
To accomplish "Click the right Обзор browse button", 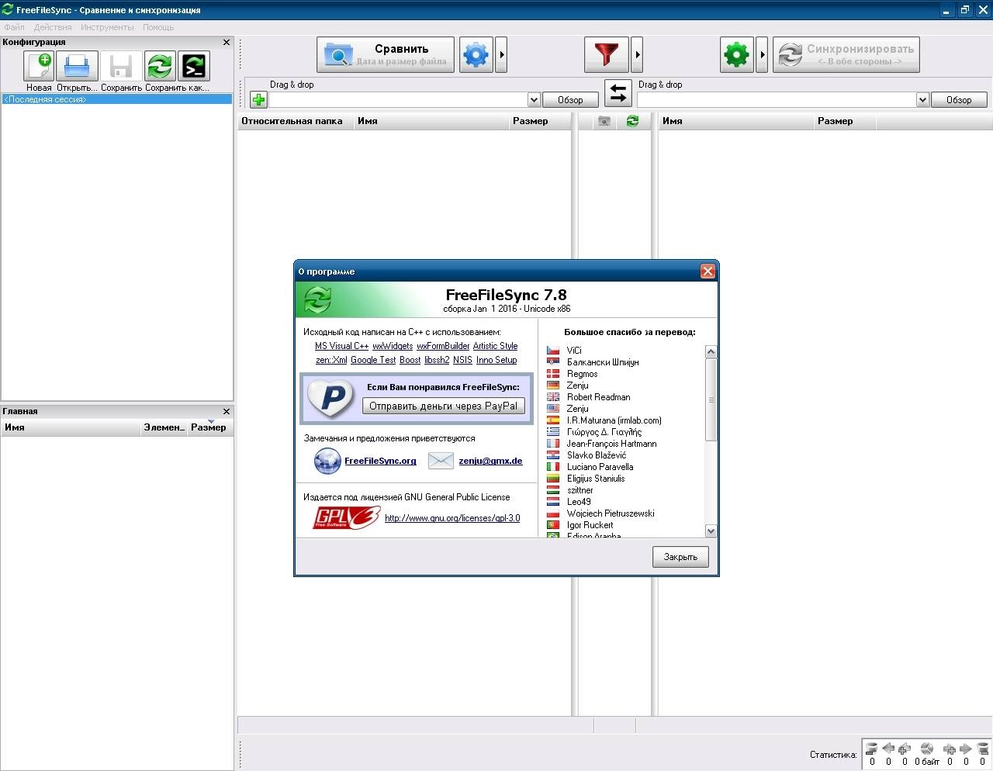I will click(959, 99).
